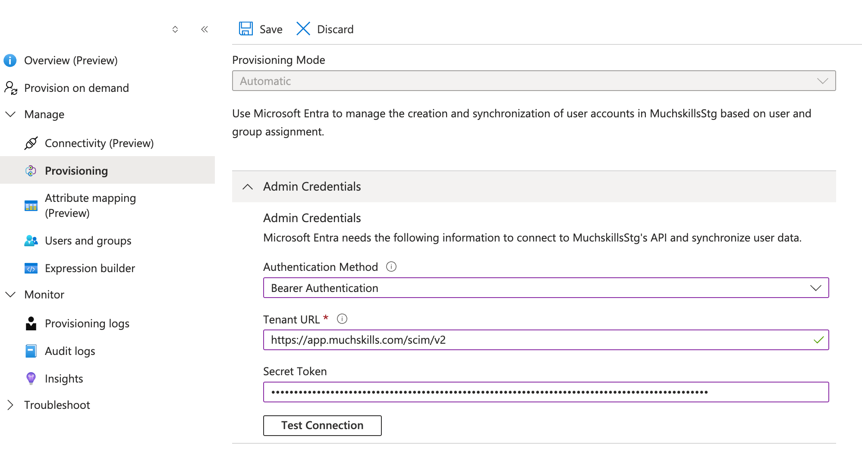The width and height of the screenshot is (862, 458).
Task: Select the Provisioning sidebar item
Action: tap(107, 170)
